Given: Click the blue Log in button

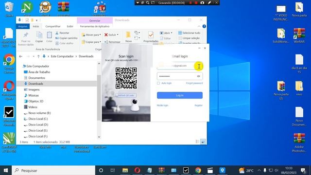Looking at the screenshot, I should pos(180,95).
